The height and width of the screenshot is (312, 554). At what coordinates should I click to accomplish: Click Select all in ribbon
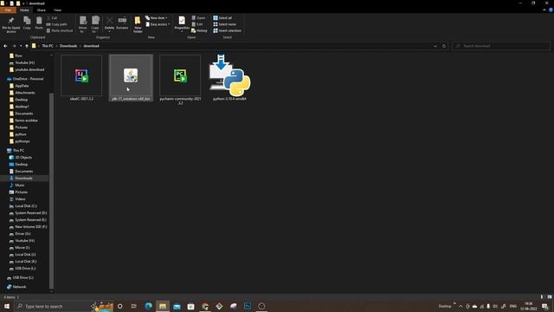click(x=222, y=17)
